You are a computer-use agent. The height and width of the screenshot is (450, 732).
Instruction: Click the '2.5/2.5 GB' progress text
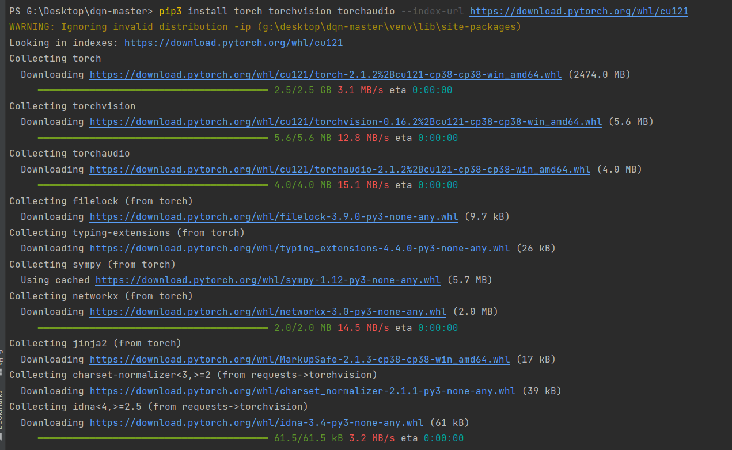[302, 90]
